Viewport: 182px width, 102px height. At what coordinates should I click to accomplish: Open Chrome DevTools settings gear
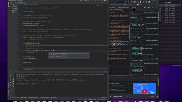click(153, 8)
